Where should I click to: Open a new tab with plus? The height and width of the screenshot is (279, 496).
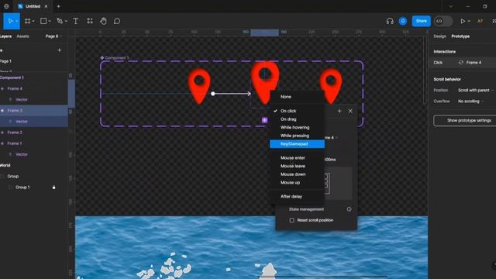click(x=59, y=6)
